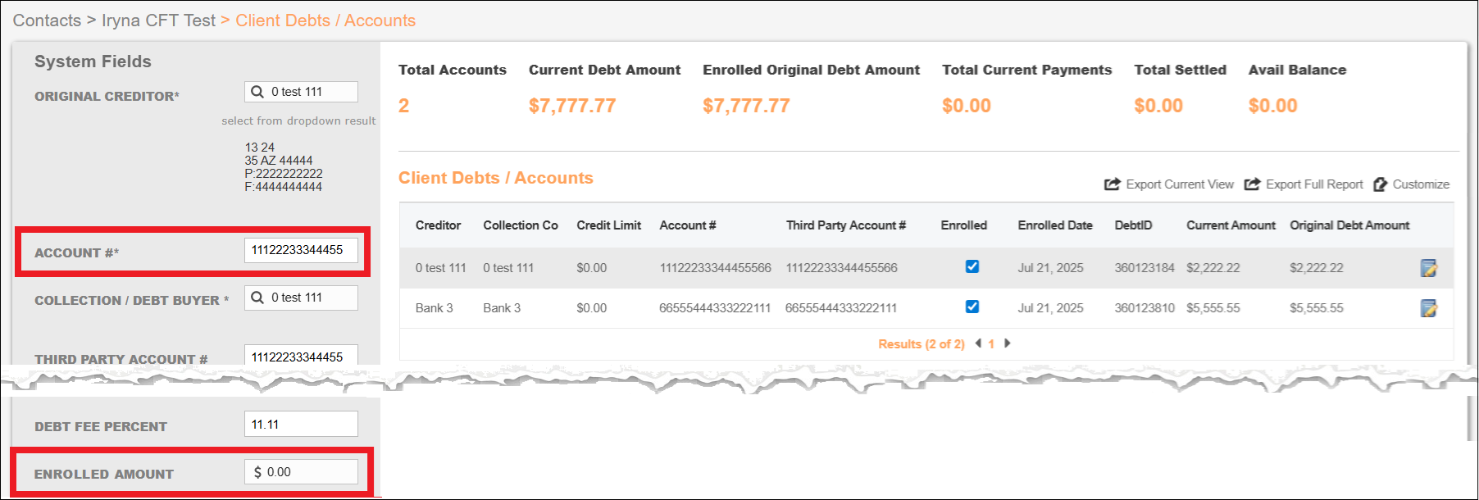Click the Client Debts / Accounts breadcrumb
This screenshot has width=1479, height=500.
(325, 20)
